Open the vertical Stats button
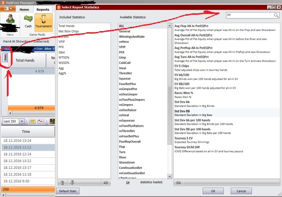 pos(5,57)
